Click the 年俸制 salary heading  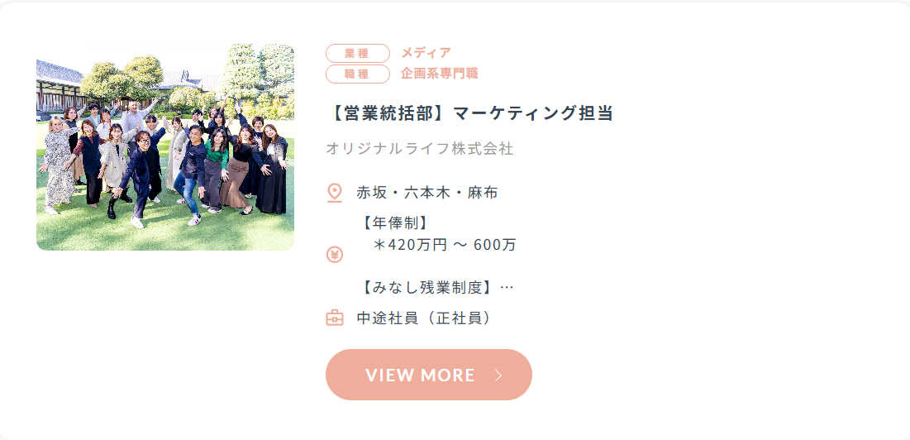pyautogui.click(x=395, y=223)
